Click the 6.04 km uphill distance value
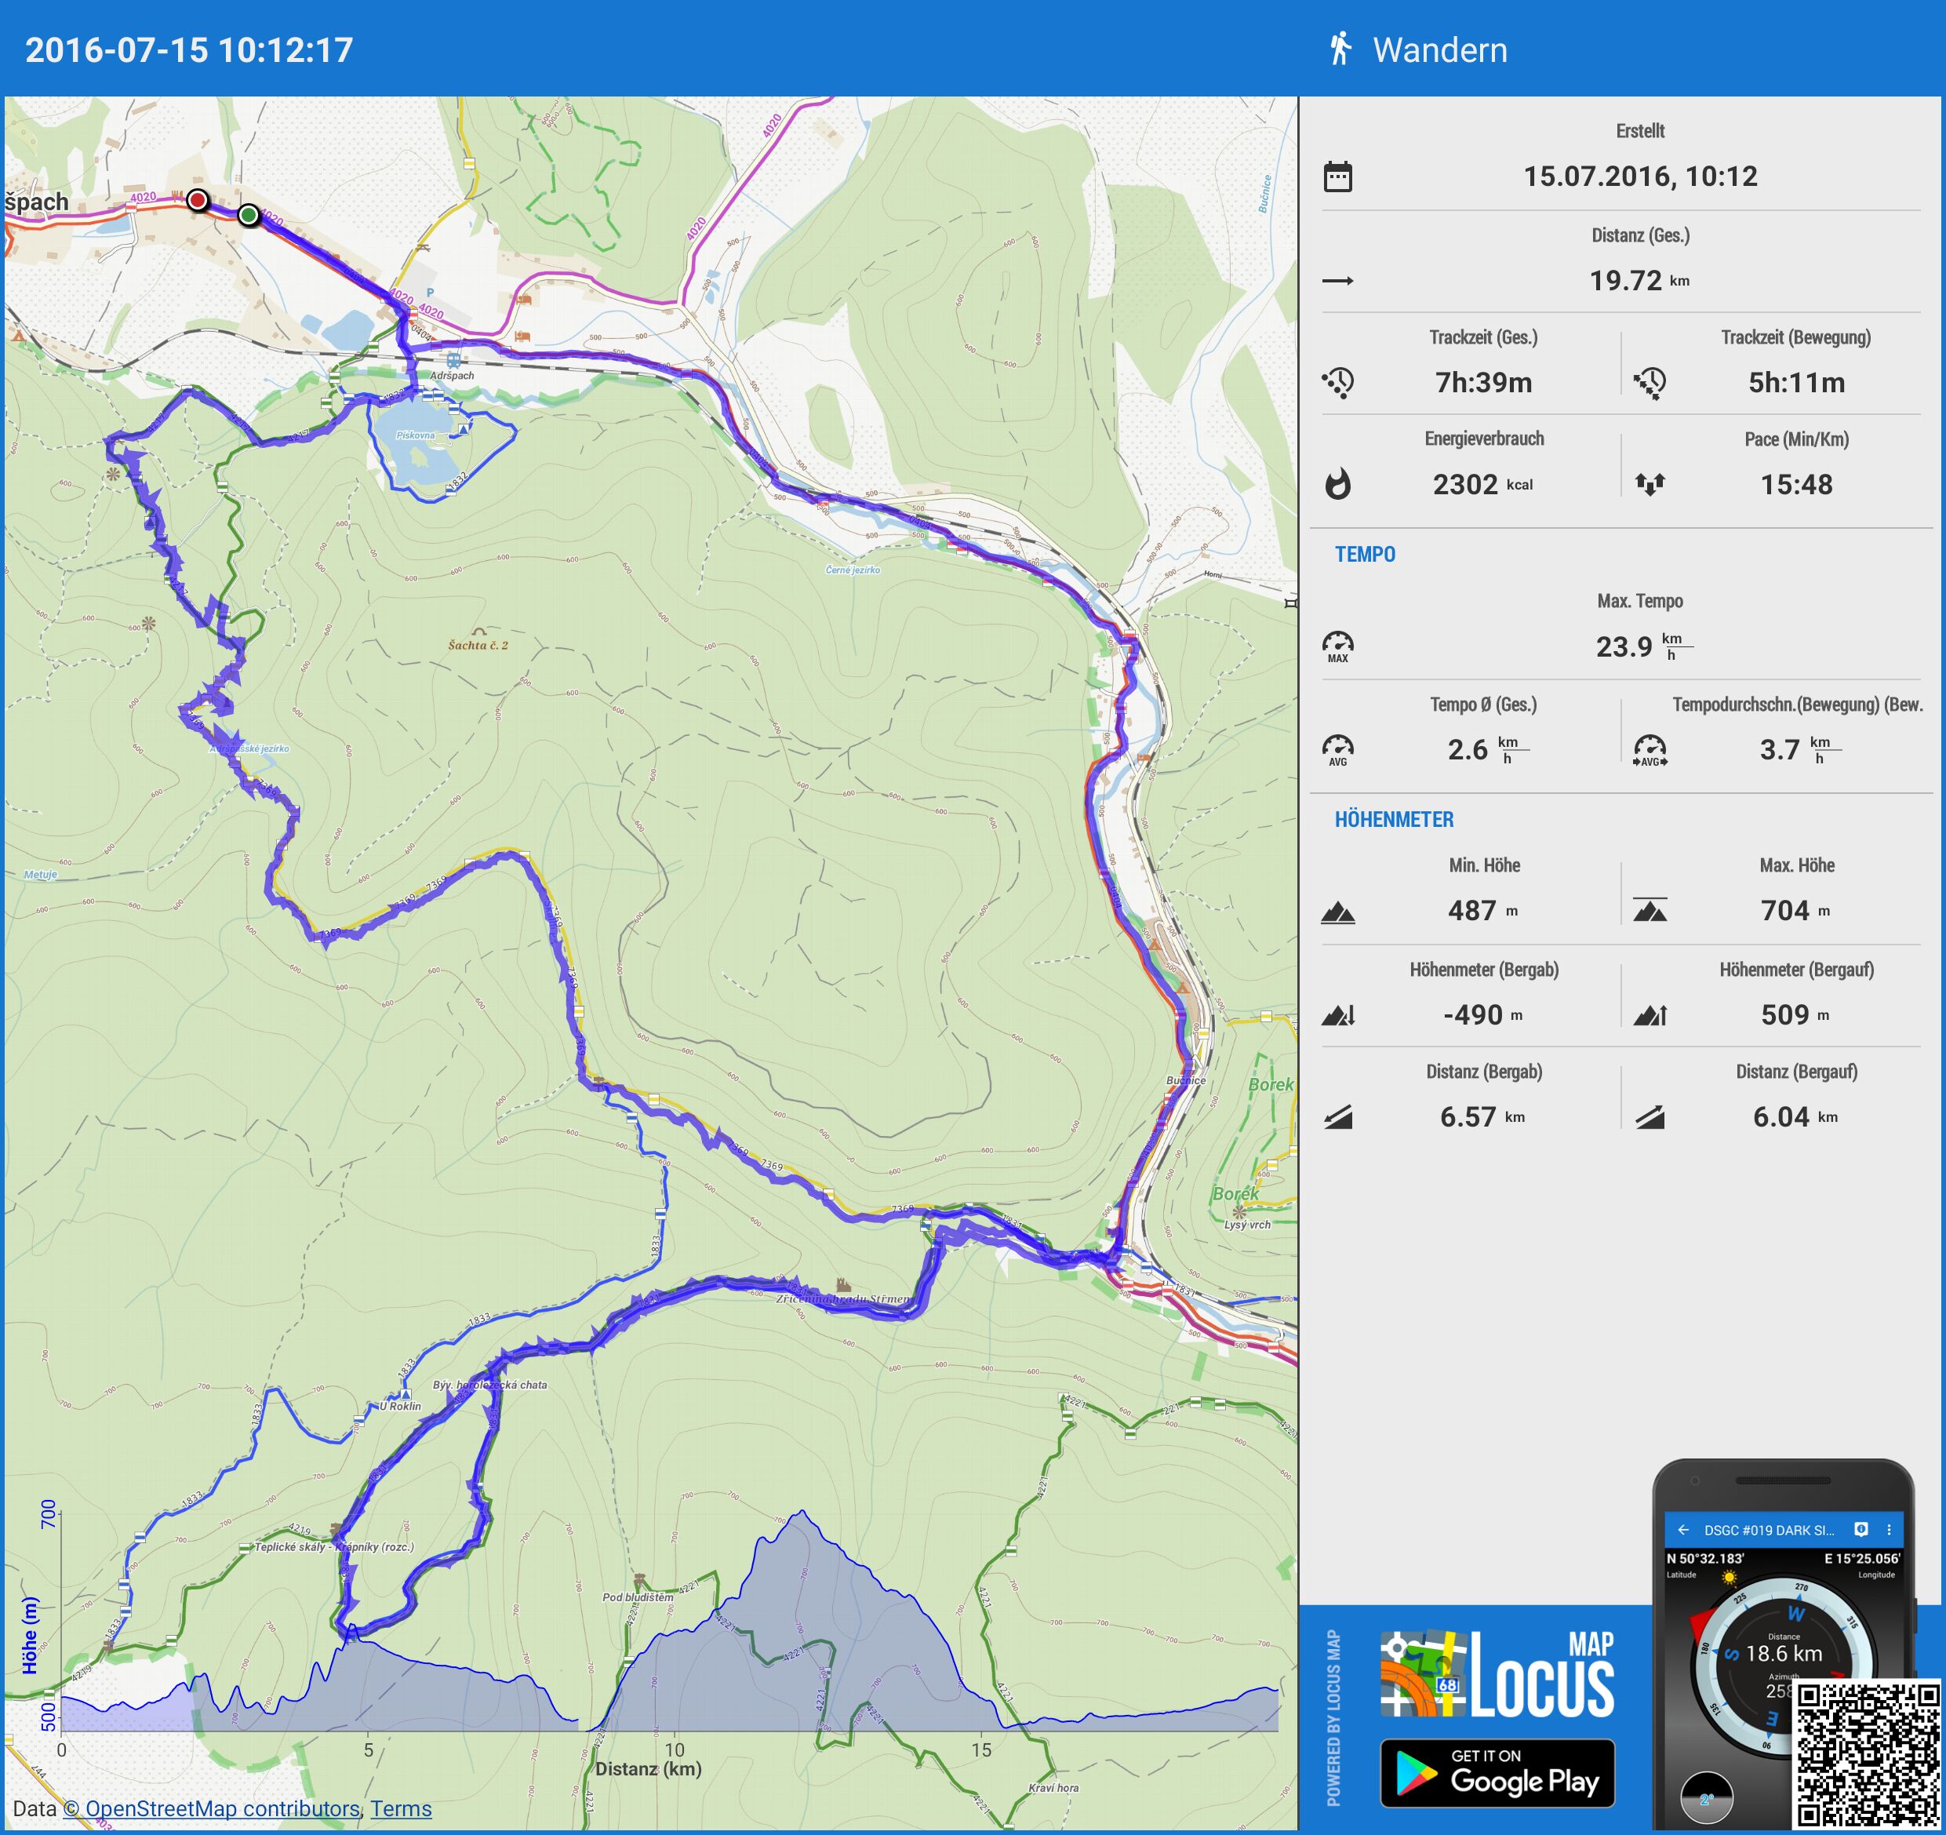1946x1835 pixels. point(1796,1117)
